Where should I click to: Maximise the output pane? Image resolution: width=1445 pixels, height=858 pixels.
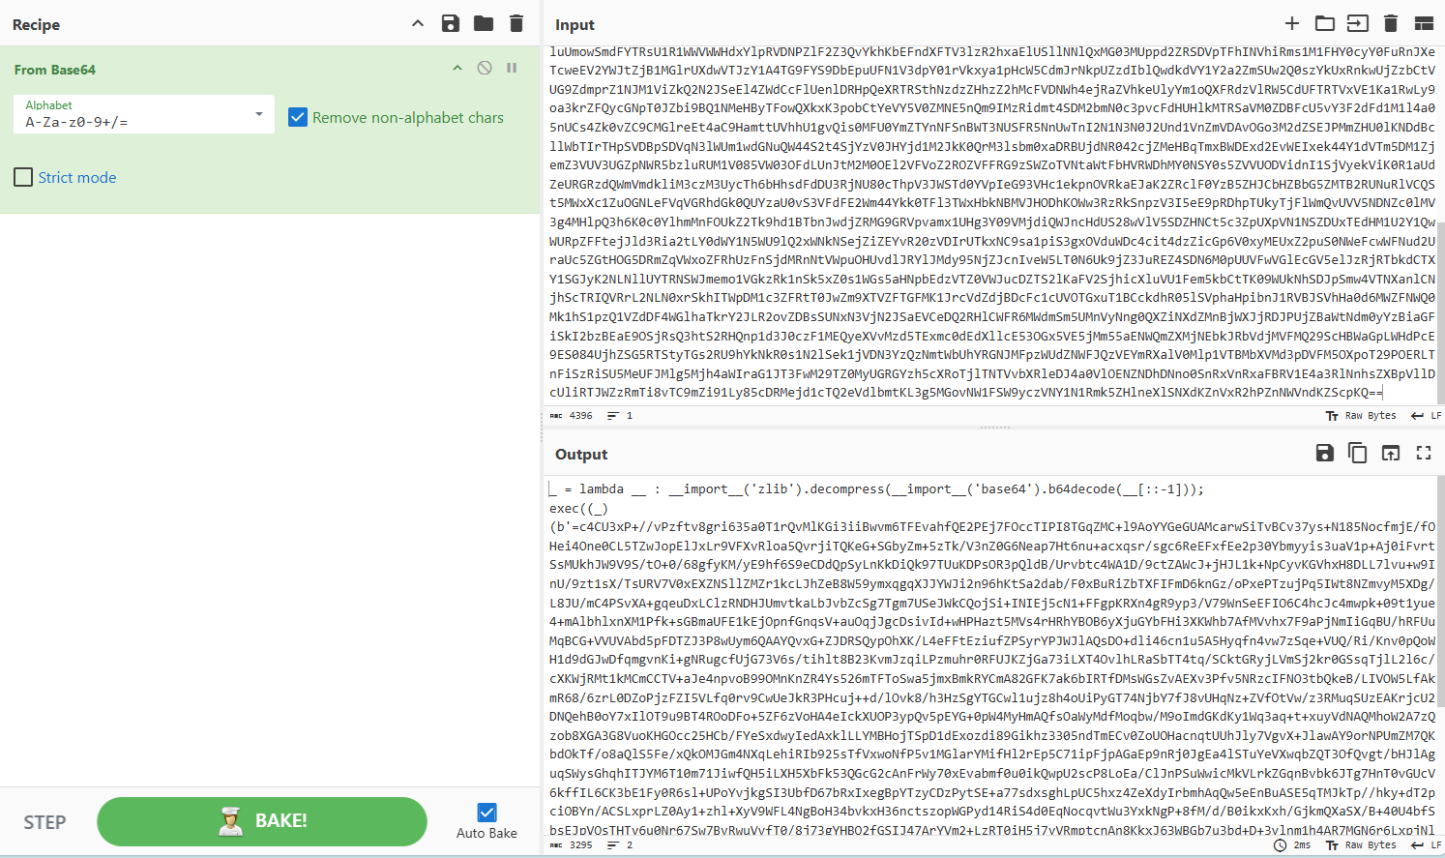(1424, 454)
